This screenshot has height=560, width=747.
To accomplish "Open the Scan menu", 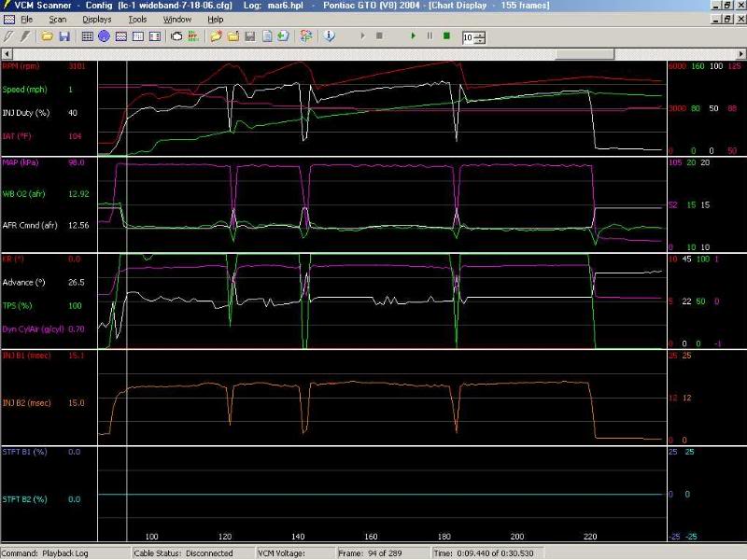I will click(58, 19).
